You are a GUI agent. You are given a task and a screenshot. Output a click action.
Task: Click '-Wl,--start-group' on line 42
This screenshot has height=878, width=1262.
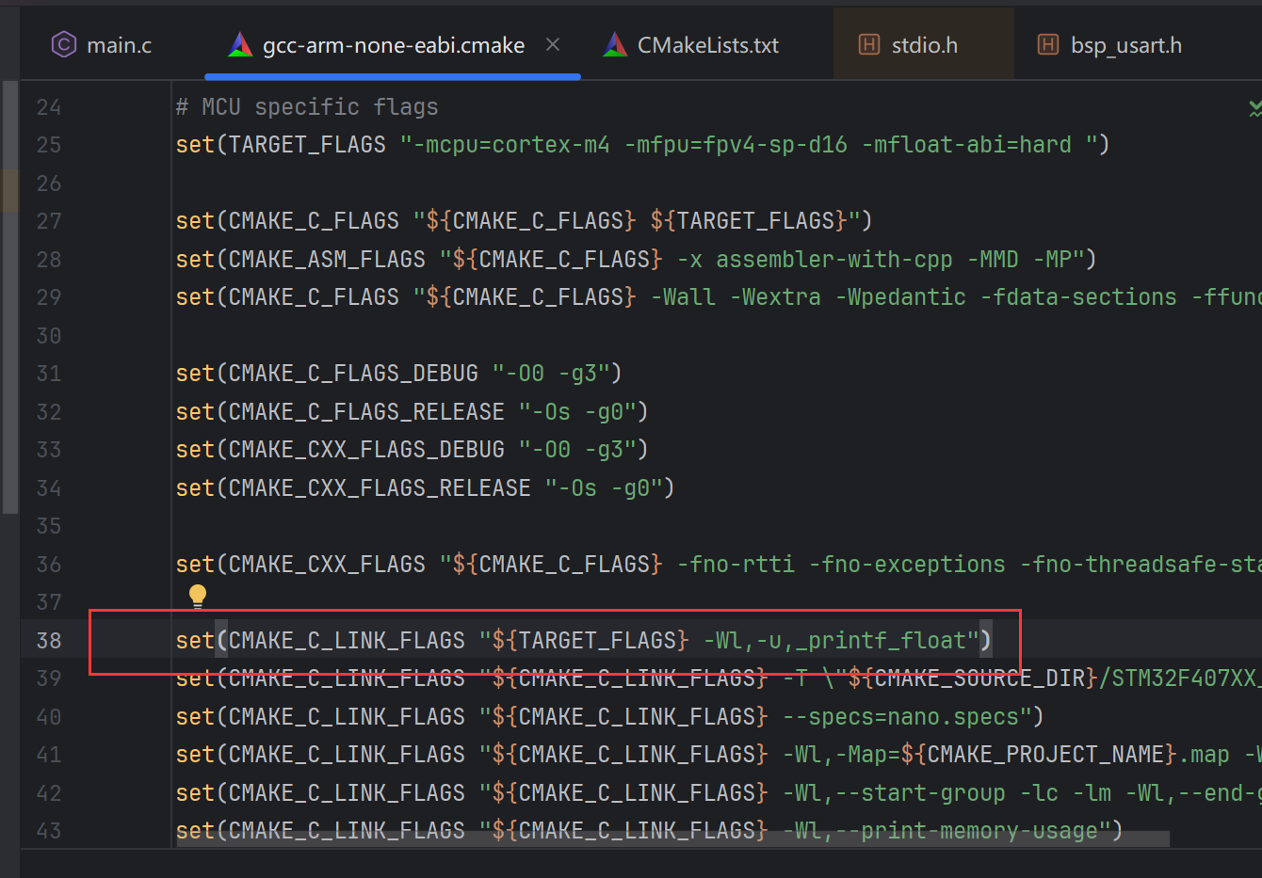[894, 793]
